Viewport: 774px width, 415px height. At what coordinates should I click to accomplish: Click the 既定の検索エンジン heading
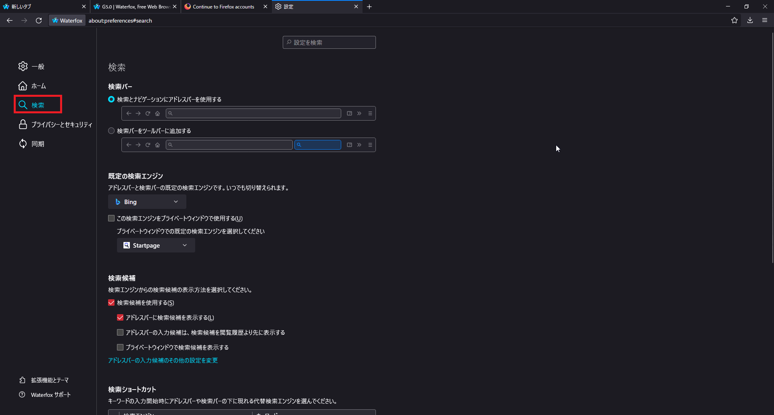(136, 176)
